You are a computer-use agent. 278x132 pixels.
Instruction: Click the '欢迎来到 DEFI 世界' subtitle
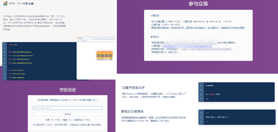tap(104, 59)
